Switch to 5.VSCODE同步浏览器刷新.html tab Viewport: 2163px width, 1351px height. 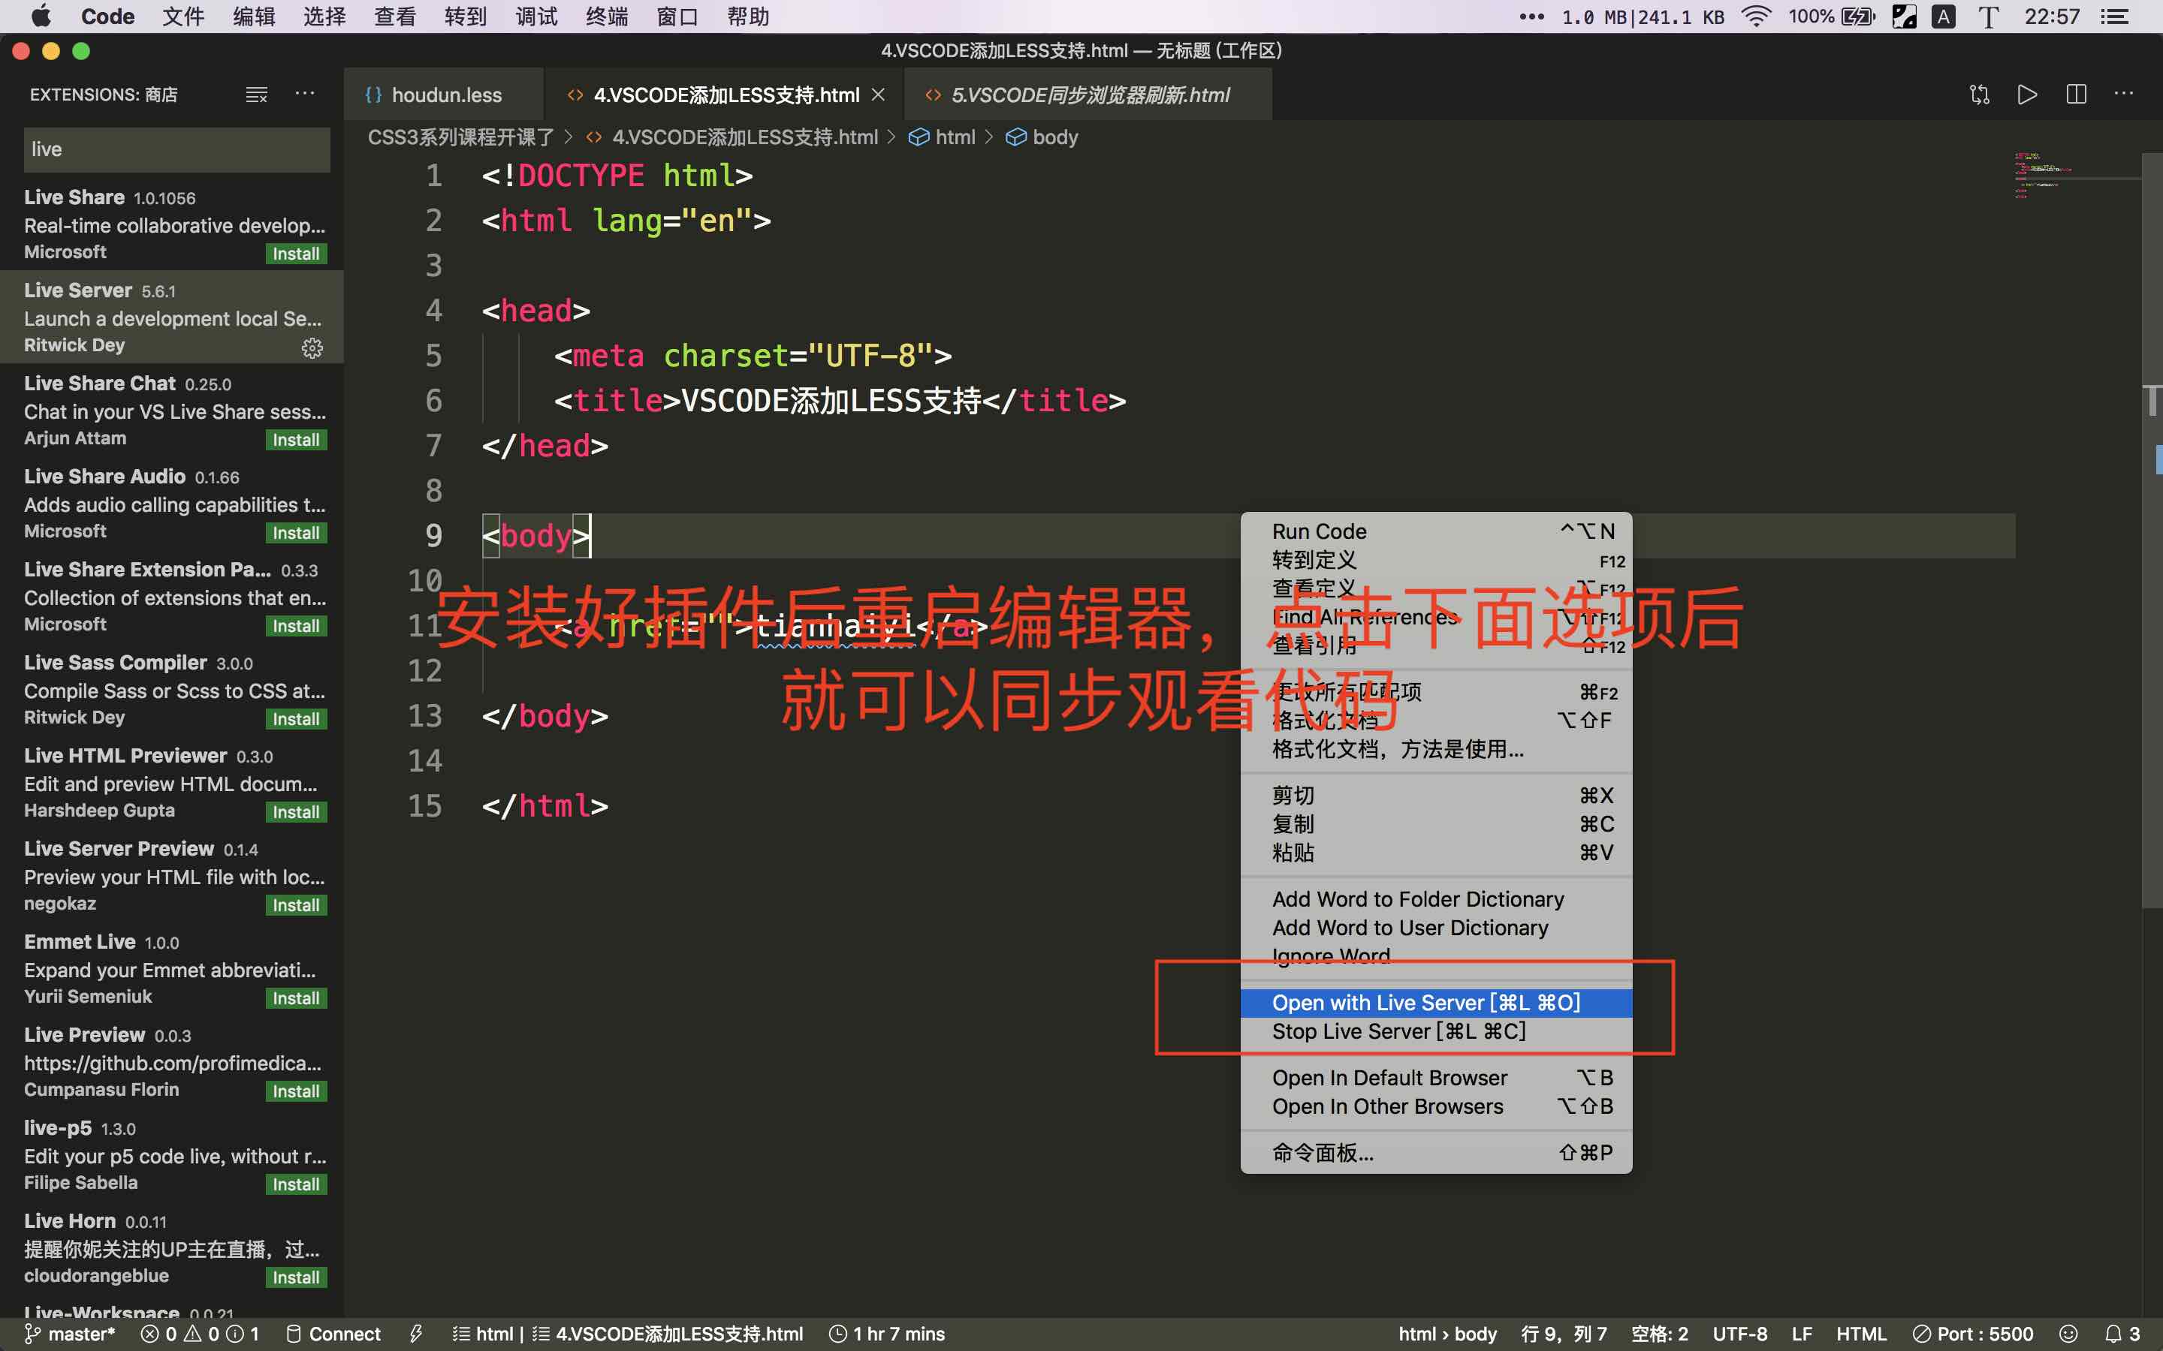pyautogui.click(x=1089, y=95)
